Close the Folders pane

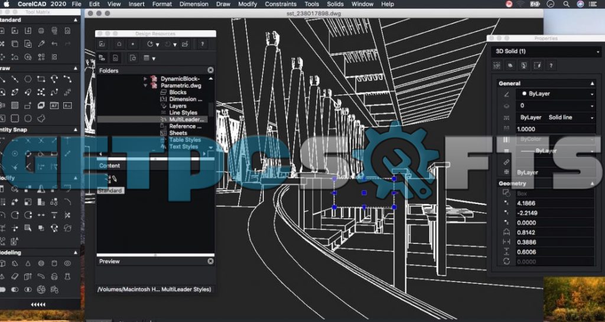210,70
